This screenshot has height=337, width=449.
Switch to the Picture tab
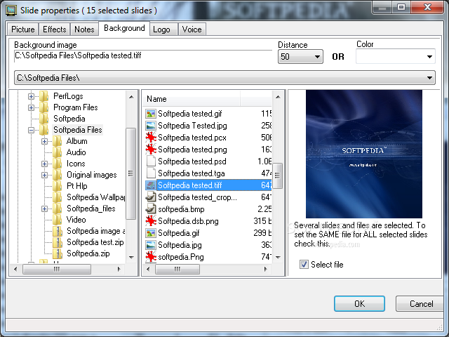click(x=23, y=29)
